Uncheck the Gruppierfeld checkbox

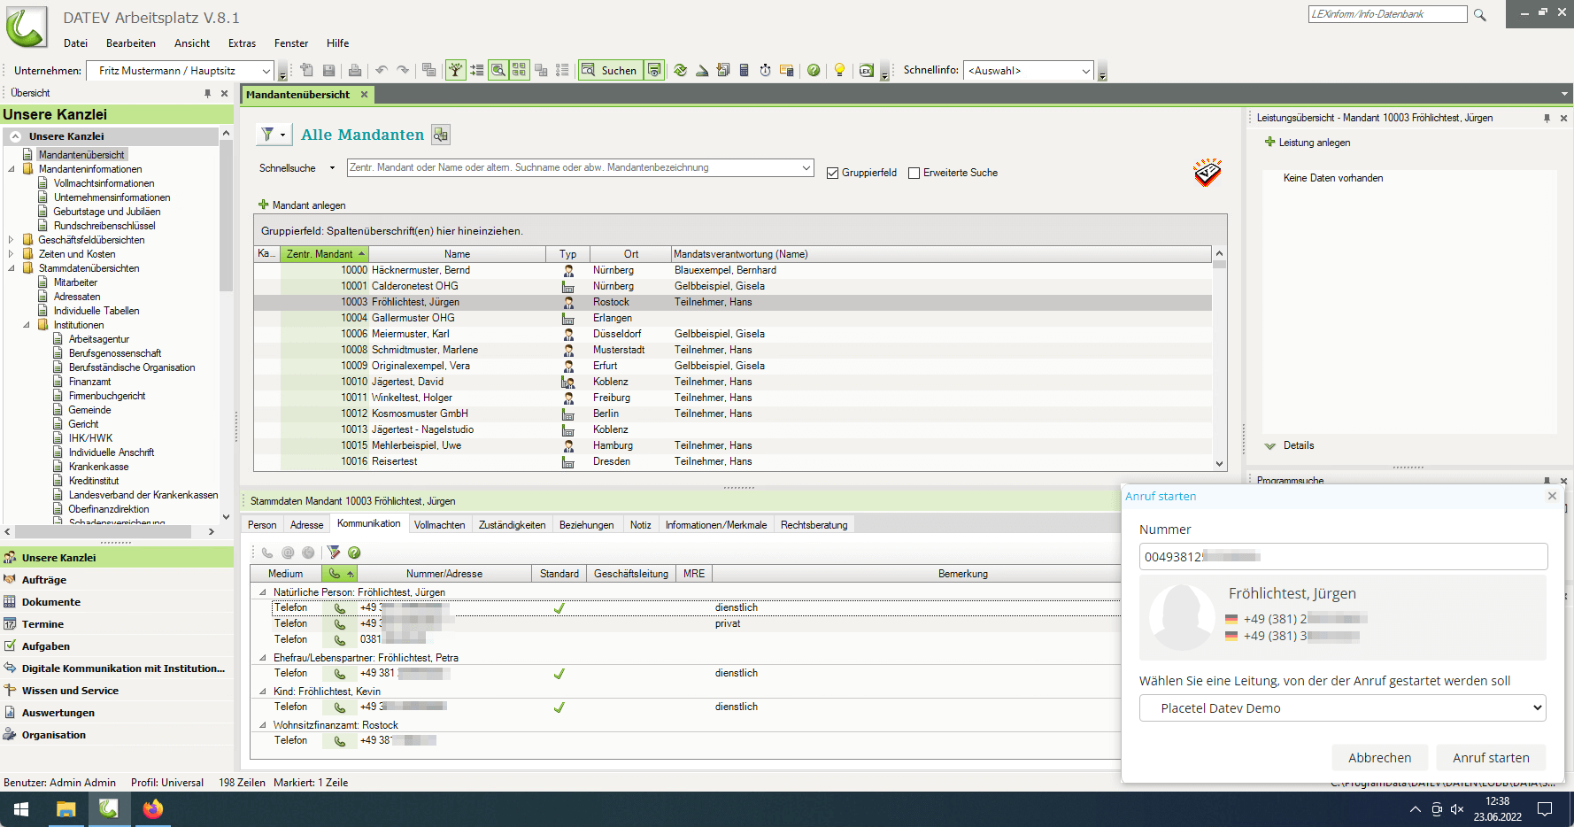(x=832, y=173)
